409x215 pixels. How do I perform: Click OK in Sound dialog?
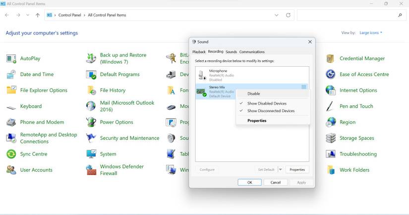(250, 182)
